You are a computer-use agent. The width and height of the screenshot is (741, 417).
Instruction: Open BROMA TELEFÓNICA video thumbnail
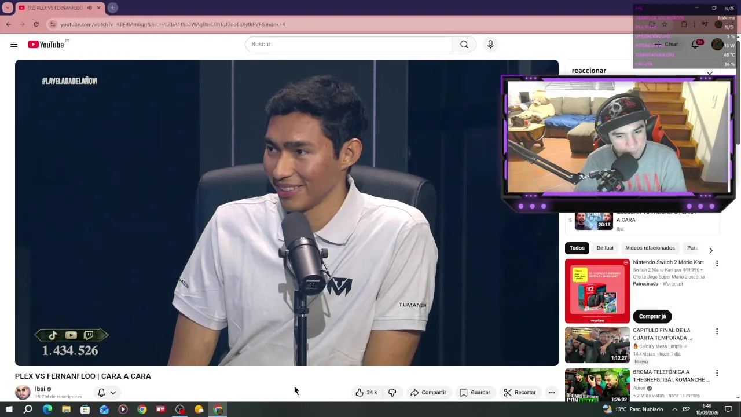coord(597,385)
